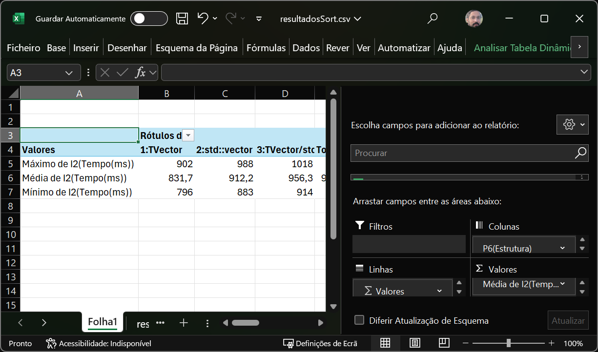Viewport: 598px width, 352px height.
Task: Open the undo history dropdown arrow
Action: click(215, 19)
